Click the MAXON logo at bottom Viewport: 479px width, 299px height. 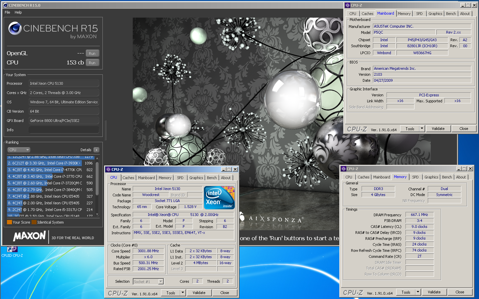pyautogui.click(x=29, y=236)
